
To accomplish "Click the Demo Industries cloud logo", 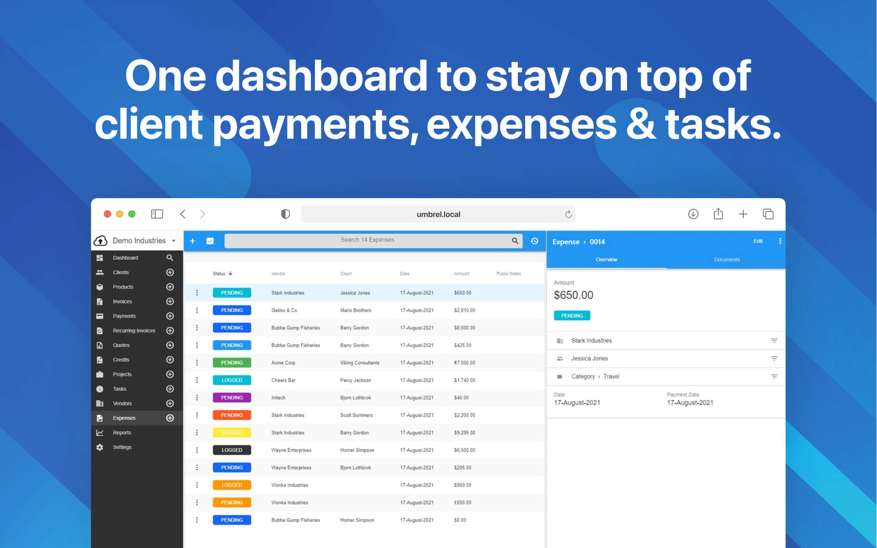I will [100, 240].
